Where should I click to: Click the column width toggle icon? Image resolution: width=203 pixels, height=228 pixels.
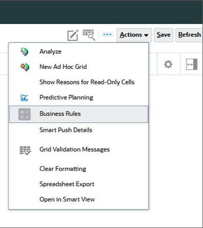[x=192, y=64]
